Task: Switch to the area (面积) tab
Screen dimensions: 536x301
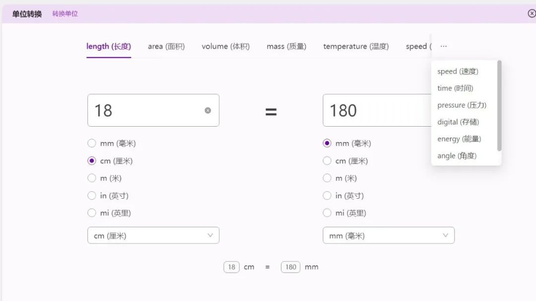Action: pyautogui.click(x=166, y=46)
